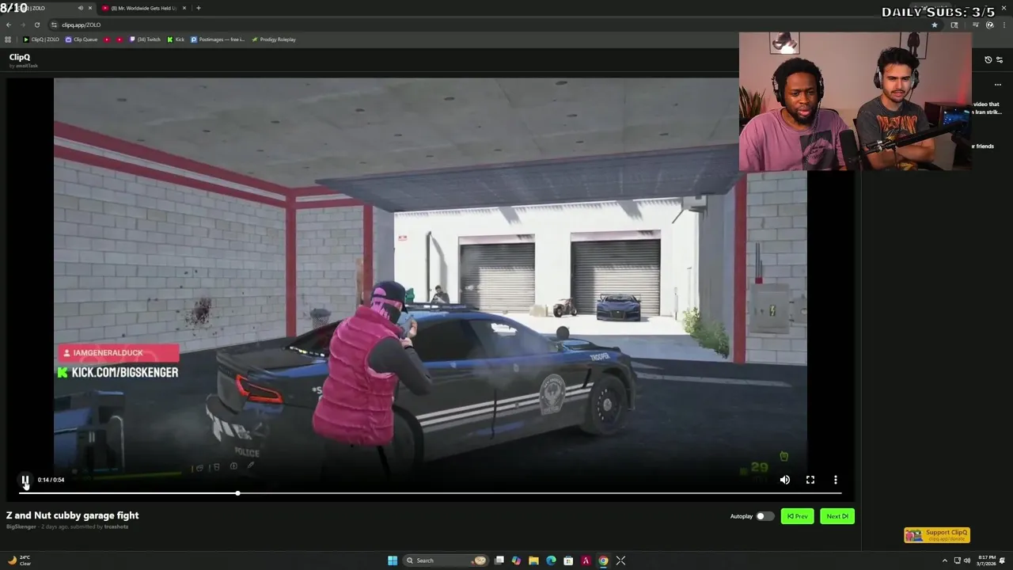Go forward in browser history
1013x570 pixels.
pyautogui.click(x=22, y=25)
